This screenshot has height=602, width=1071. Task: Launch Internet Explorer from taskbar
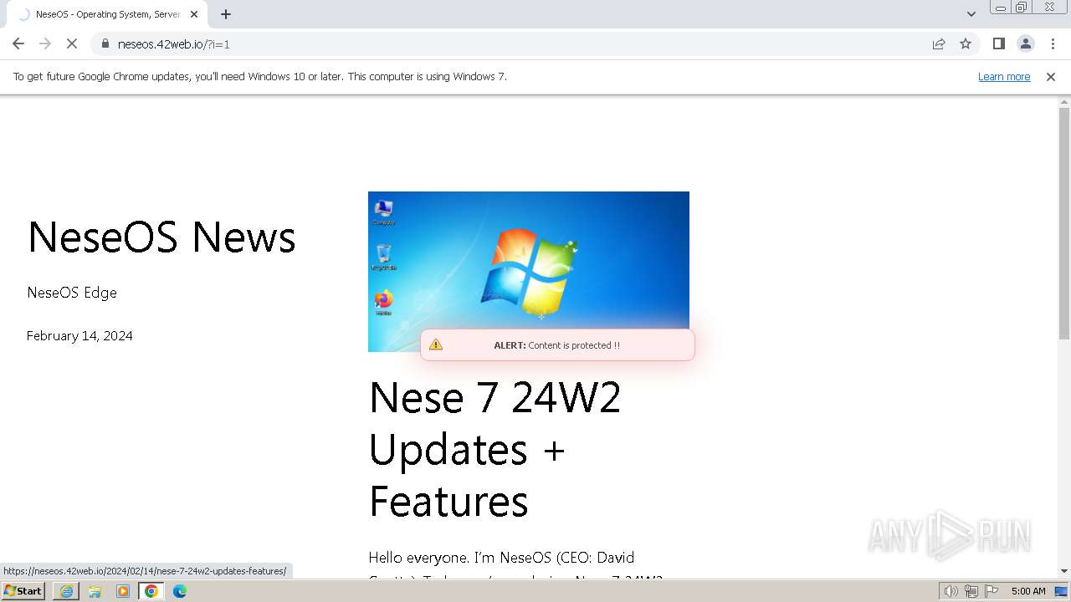point(66,591)
